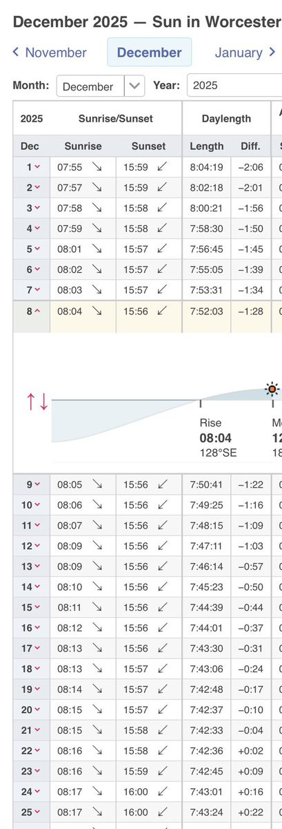
Task: Open the Month dropdown showing December
Action: point(101,86)
